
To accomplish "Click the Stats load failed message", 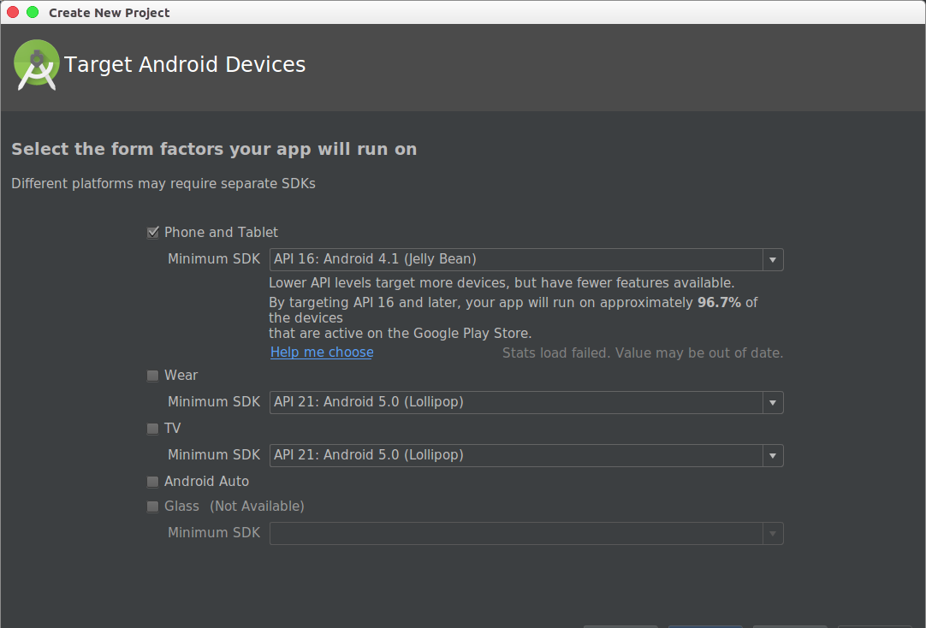I will tap(642, 353).
